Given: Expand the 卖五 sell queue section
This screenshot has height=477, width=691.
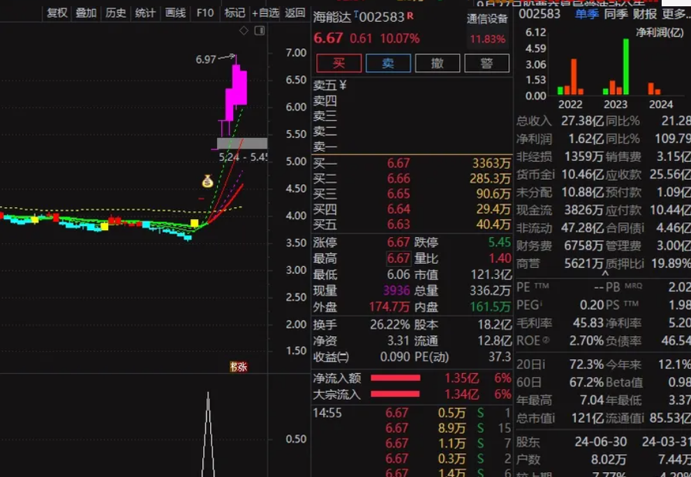Looking at the screenshot, I should pos(325,84).
